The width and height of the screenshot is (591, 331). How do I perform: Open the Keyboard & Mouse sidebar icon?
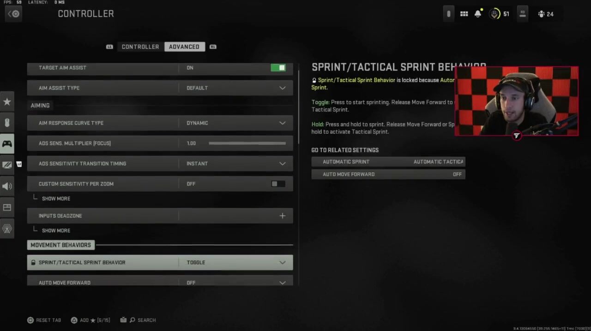[7, 123]
